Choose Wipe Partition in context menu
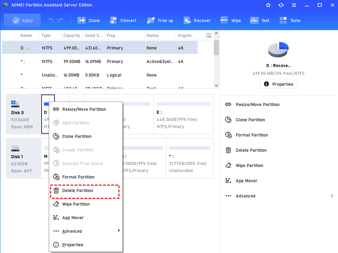 point(86,204)
